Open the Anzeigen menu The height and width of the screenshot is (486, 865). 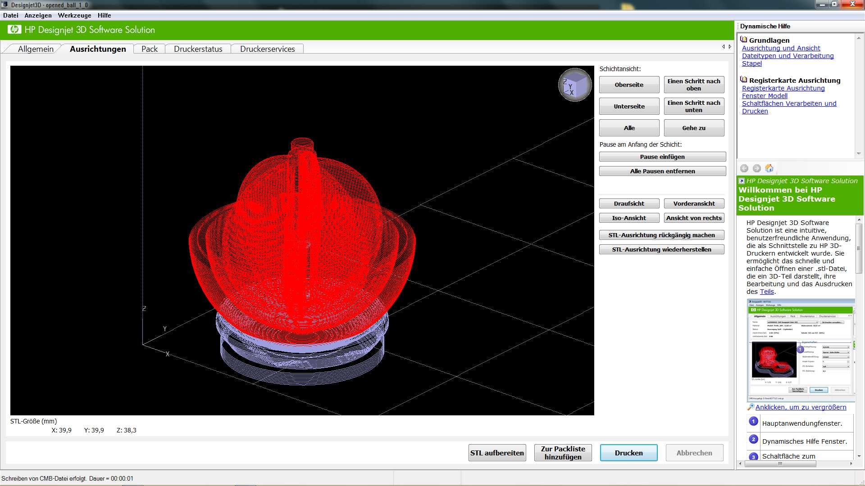38,15
